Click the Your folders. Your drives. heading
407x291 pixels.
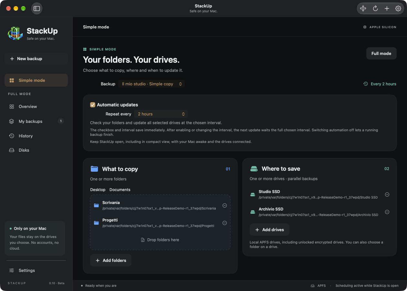click(x=131, y=60)
